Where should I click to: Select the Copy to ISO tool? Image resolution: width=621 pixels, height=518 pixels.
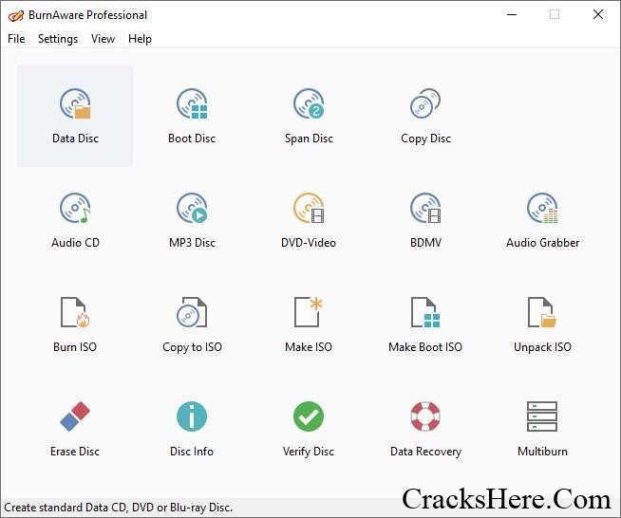point(192,324)
